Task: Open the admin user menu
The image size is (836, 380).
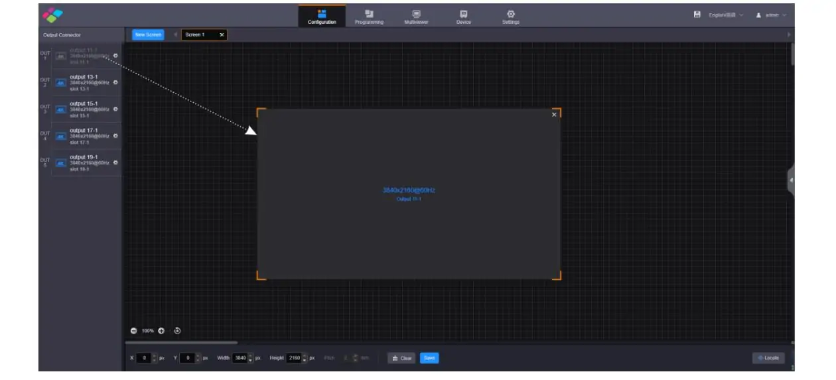Action: point(771,15)
